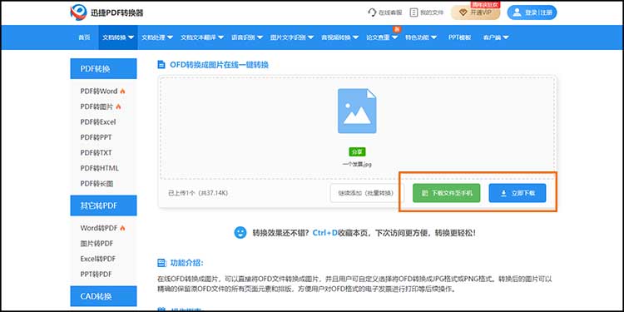Open PDF转HTML in sidebar
The height and width of the screenshot is (312, 624).
(x=100, y=168)
